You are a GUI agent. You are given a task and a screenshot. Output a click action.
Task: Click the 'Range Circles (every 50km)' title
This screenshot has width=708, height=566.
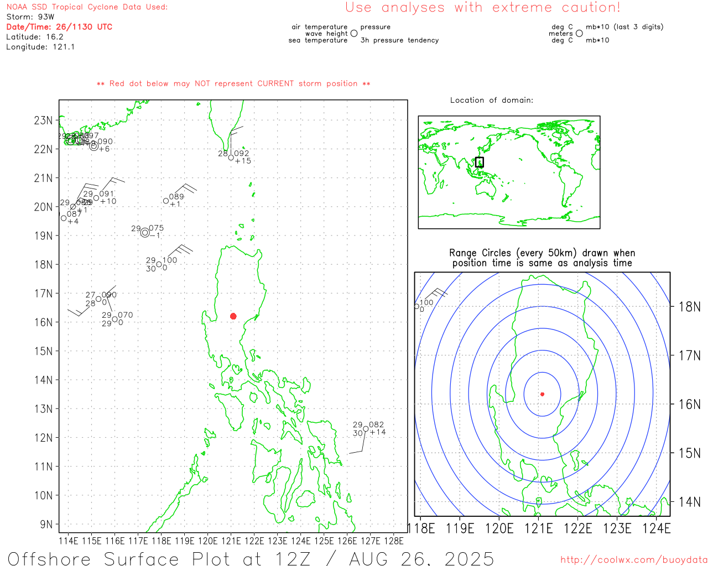tap(542, 253)
